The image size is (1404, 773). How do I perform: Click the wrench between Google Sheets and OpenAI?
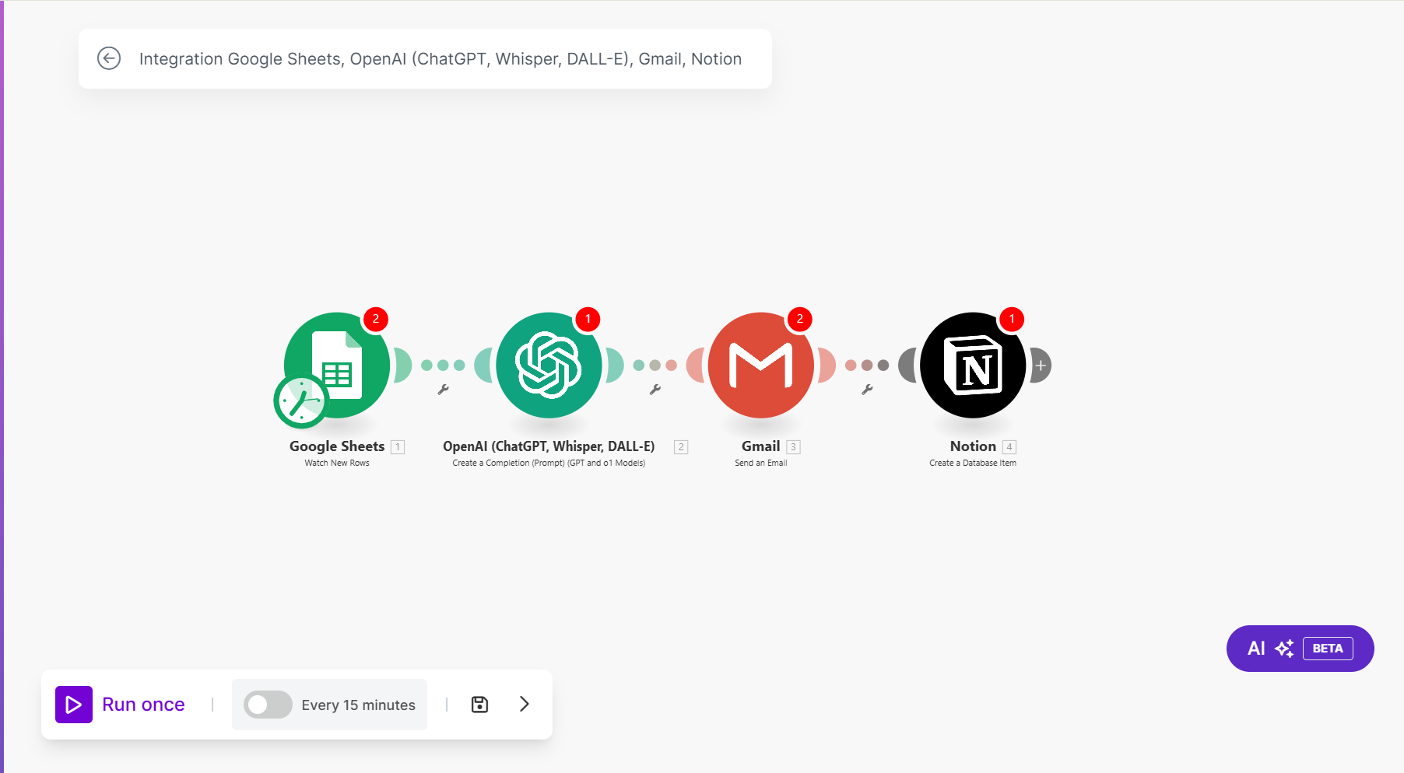click(x=443, y=390)
